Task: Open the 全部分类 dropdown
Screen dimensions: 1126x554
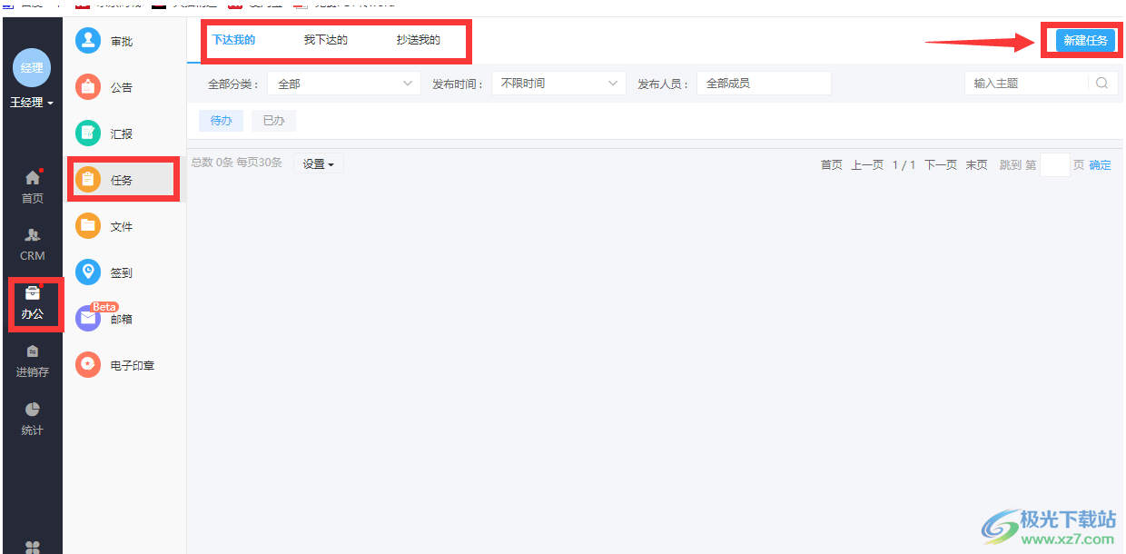Action: click(344, 84)
